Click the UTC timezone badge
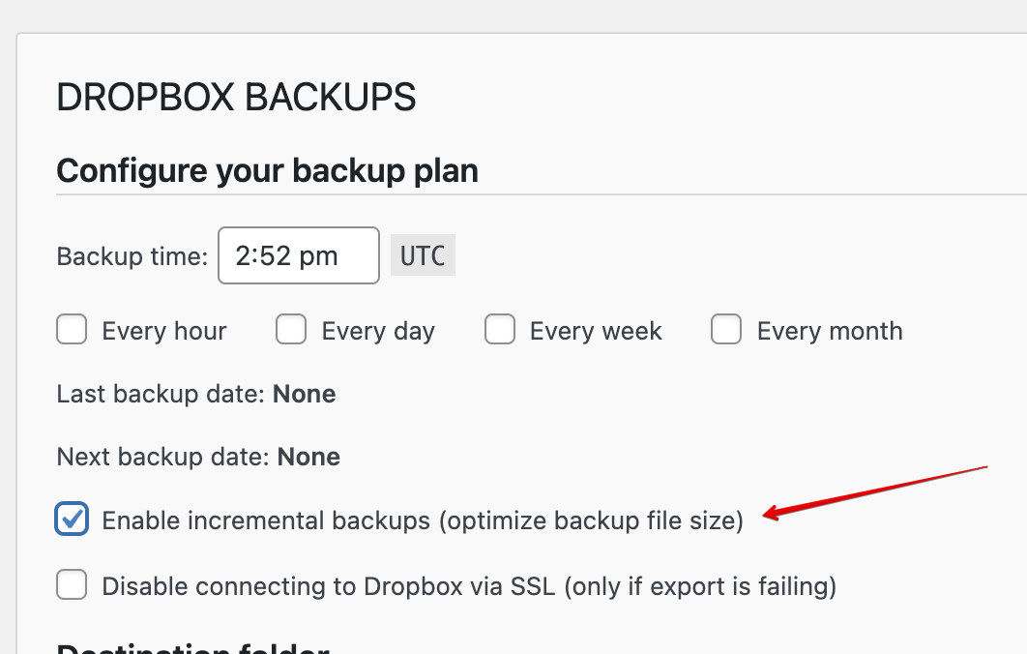This screenshot has width=1027, height=654. (423, 255)
